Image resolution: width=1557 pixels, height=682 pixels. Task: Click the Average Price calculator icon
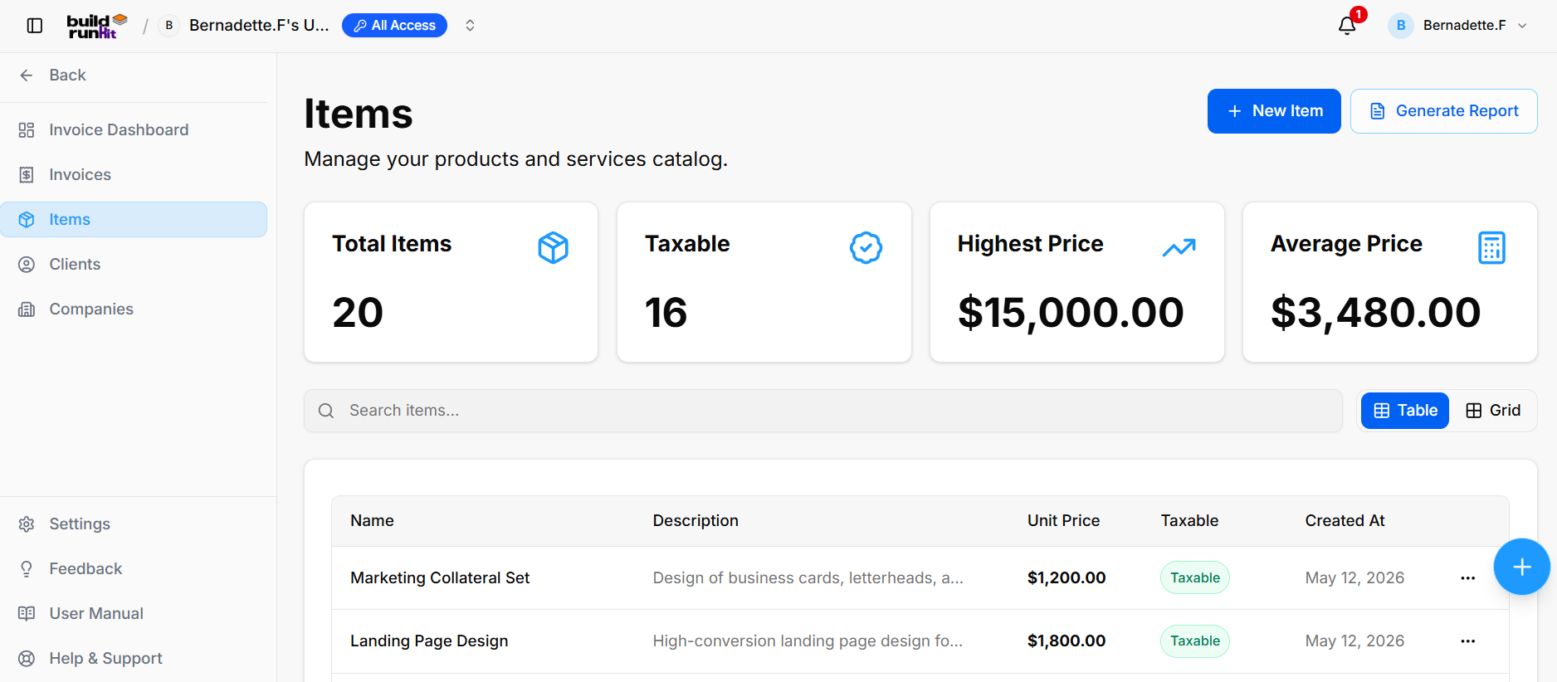(x=1491, y=247)
